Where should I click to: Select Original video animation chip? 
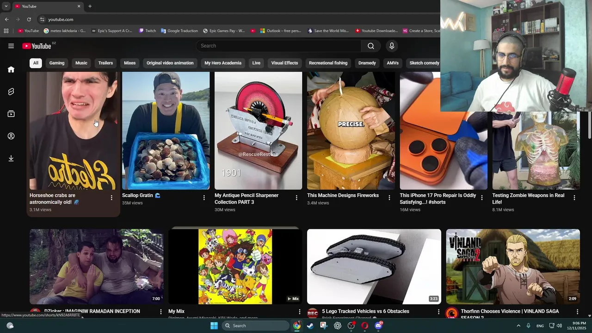pos(170,63)
